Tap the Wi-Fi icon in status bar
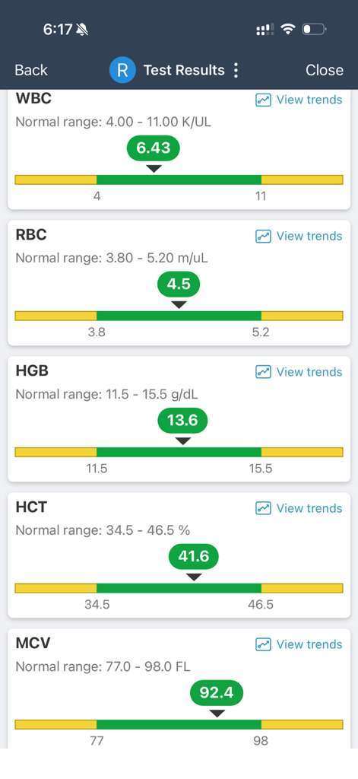This screenshot has width=358, height=779. pos(288,30)
